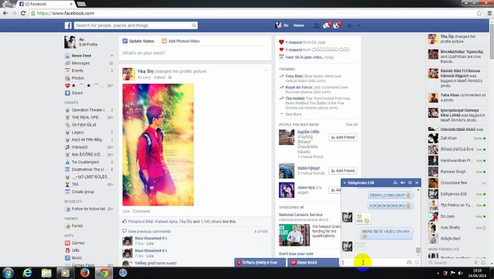This screenshot has height=279, width=494.
Task: Expand trending with See More
Action: (294, 115)
